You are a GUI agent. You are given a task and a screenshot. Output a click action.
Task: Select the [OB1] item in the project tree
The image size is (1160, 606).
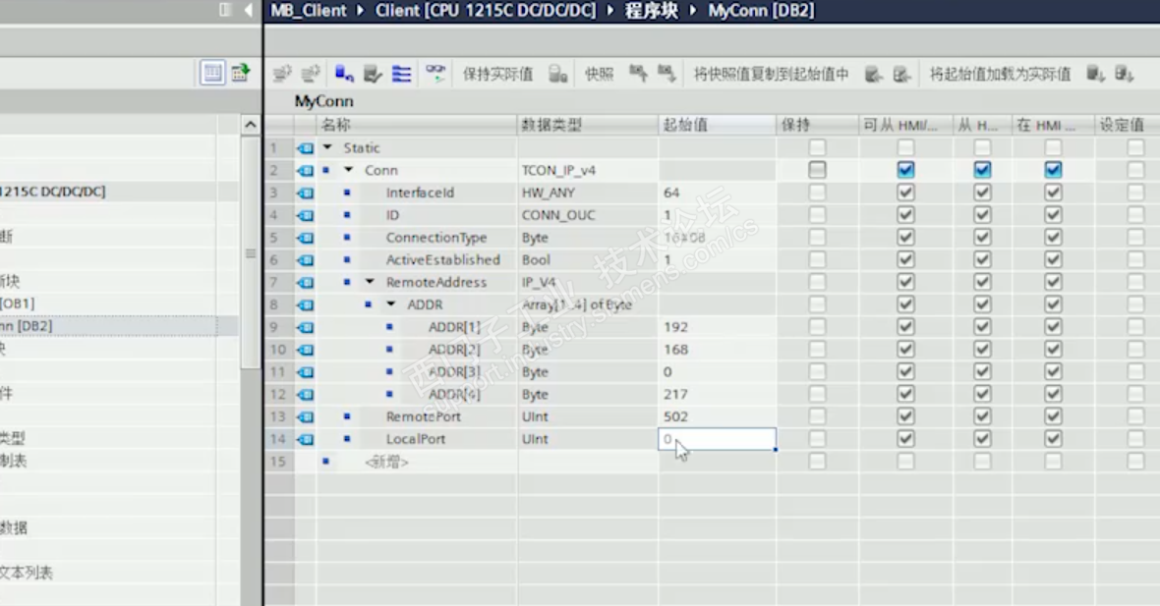pos(17,303)
